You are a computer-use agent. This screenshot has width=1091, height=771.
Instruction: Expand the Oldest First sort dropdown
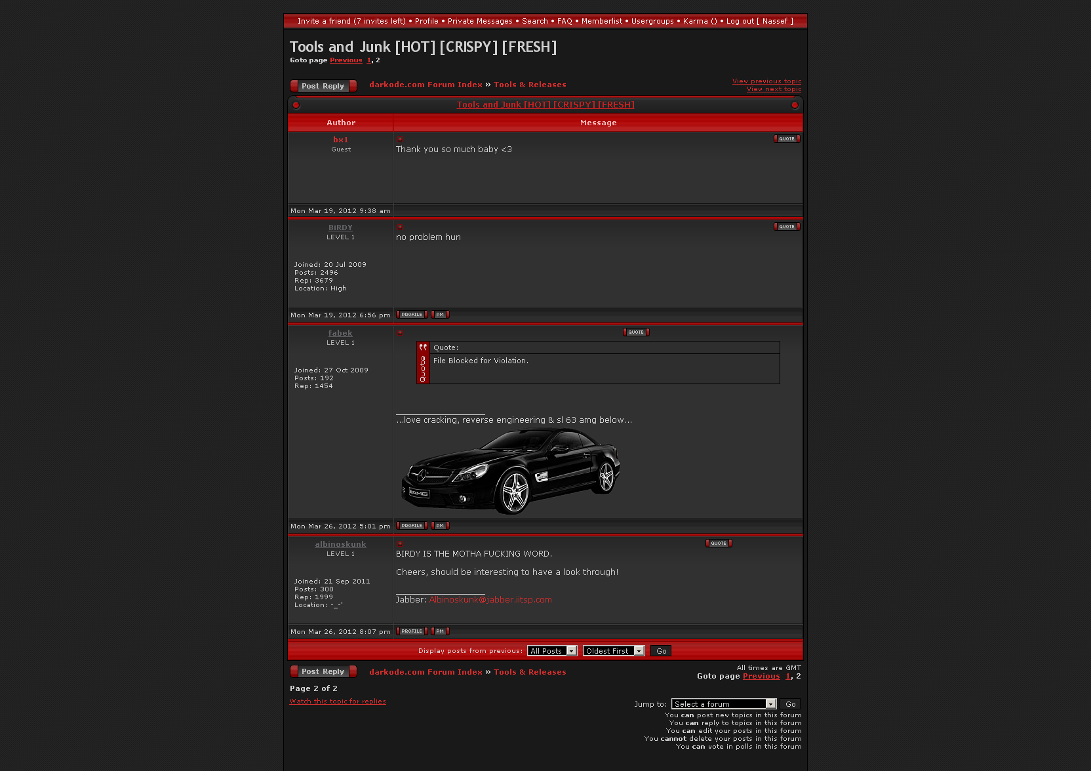[x=613, y=651]
